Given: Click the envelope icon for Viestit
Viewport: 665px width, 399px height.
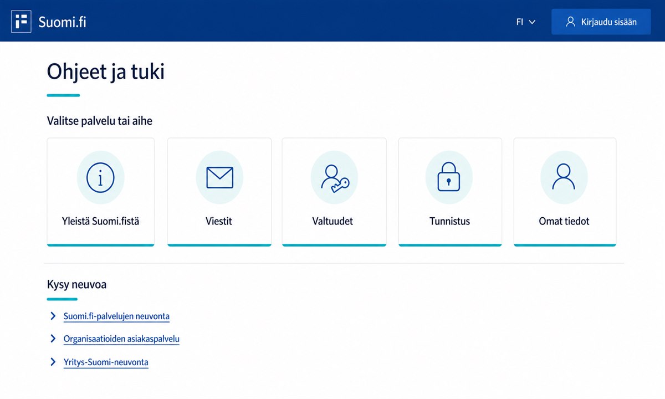Looking at the screenshot, I should [x=219, y=177].
